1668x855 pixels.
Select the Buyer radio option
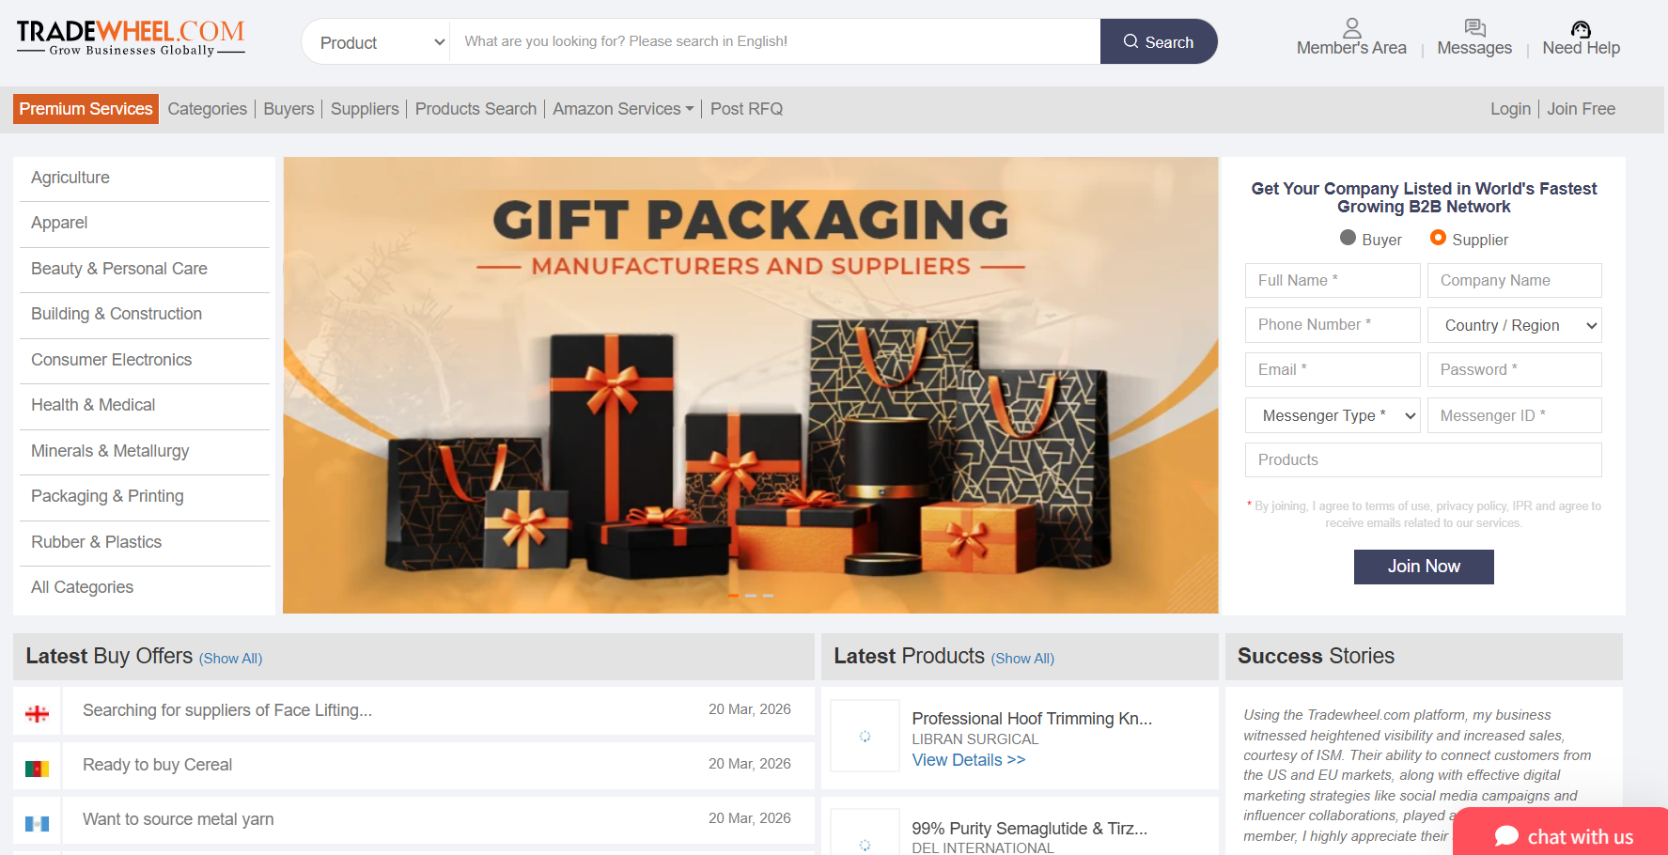(1348, 238)
